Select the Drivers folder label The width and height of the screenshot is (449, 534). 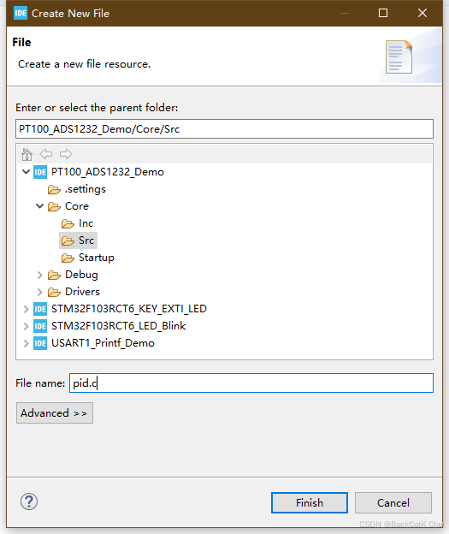(82, 292)
